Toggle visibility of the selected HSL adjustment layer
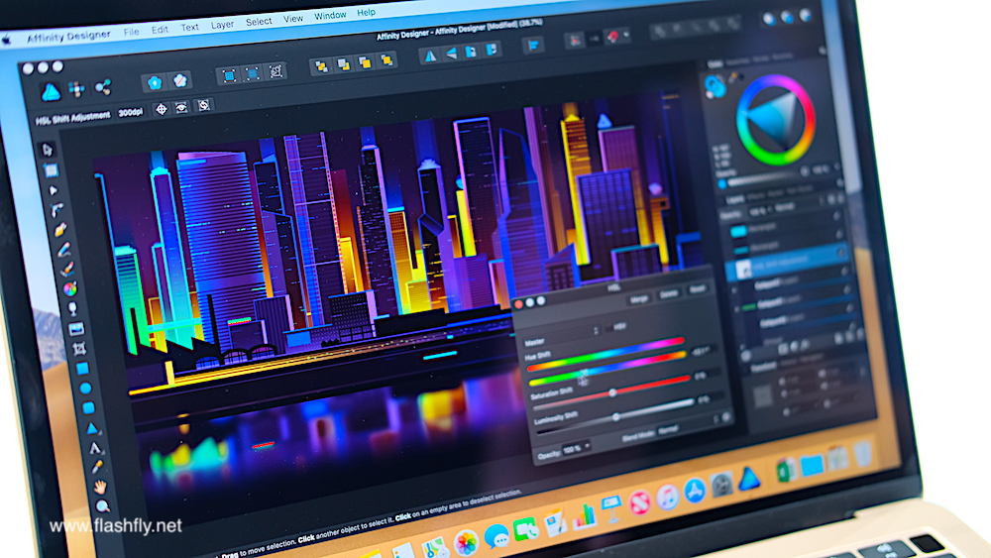Viewport: 991px width, 558px height. pyautogui.click(x=841, y=252)
